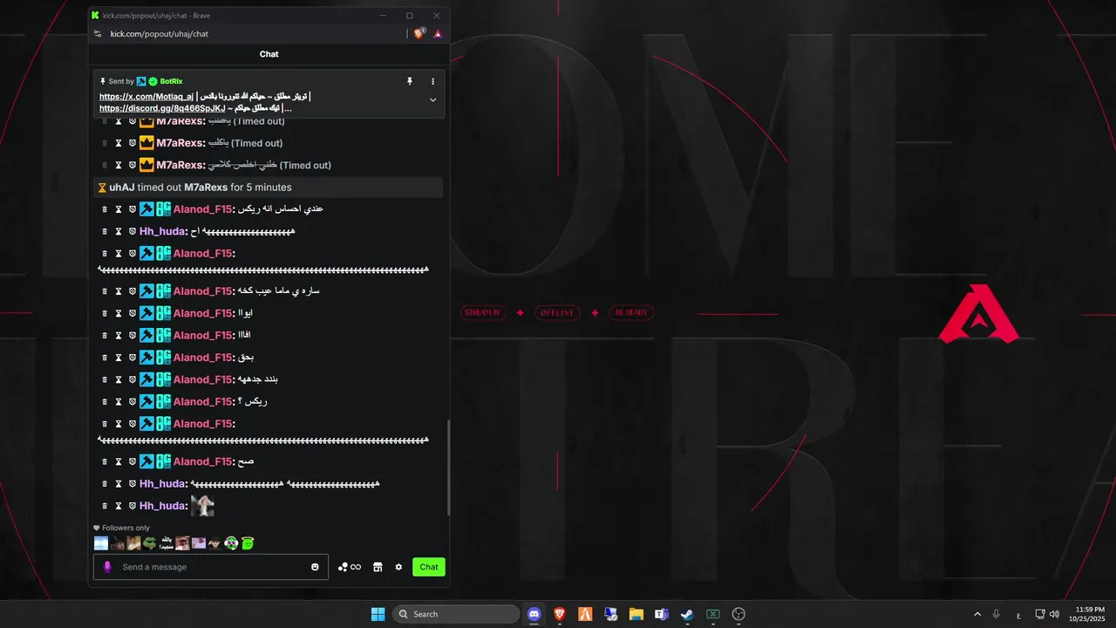The height and width of the screenshot is (628, 1116).
Task: Click timeout hourglass on "ساره ي ماما" message
Action: click(119, 290)
